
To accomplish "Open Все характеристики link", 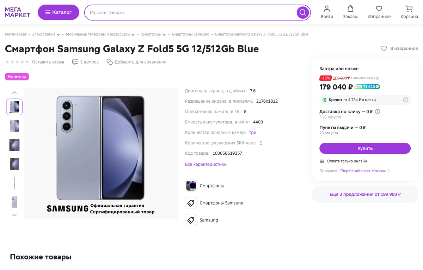I will (206, 164).
